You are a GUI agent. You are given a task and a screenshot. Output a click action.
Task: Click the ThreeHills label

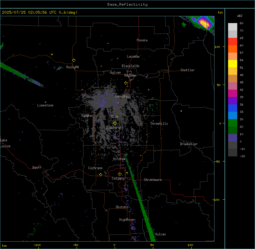pos(159,124)
